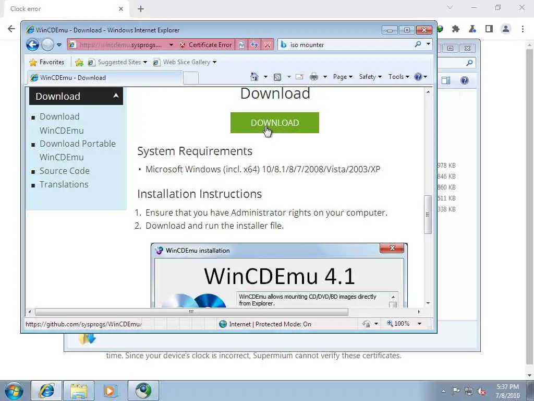The image size is (534, 401).
Task: Open the Supermium profile avatar
Action: (506, 29)
